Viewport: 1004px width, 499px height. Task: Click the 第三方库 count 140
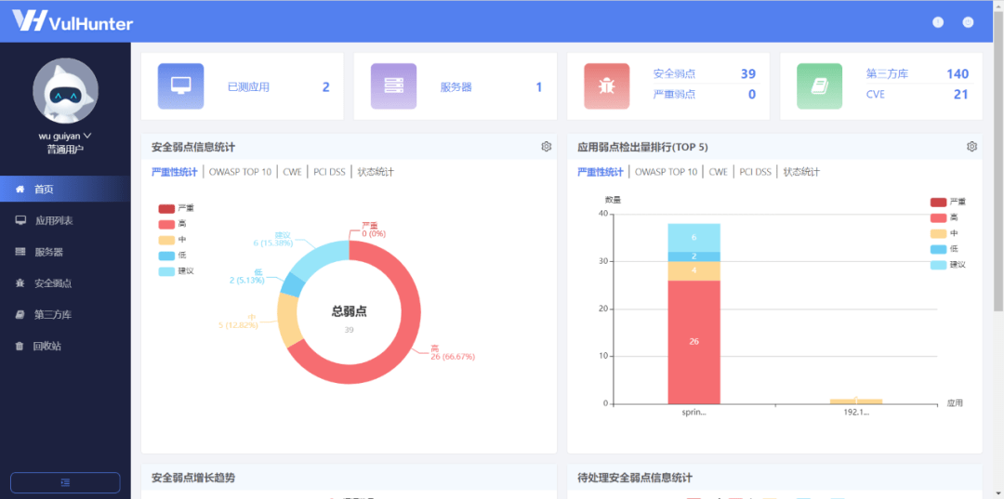958,74
